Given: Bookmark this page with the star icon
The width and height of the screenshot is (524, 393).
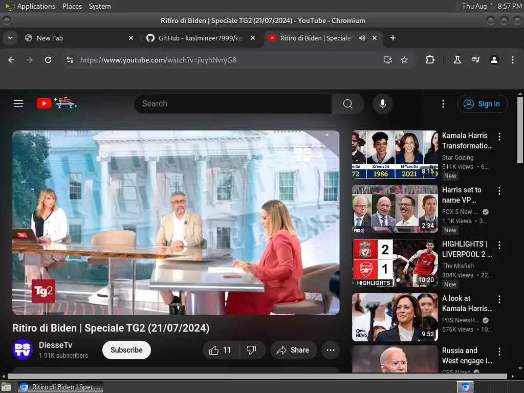Looking at the screenshot, I should click(404, 60).
